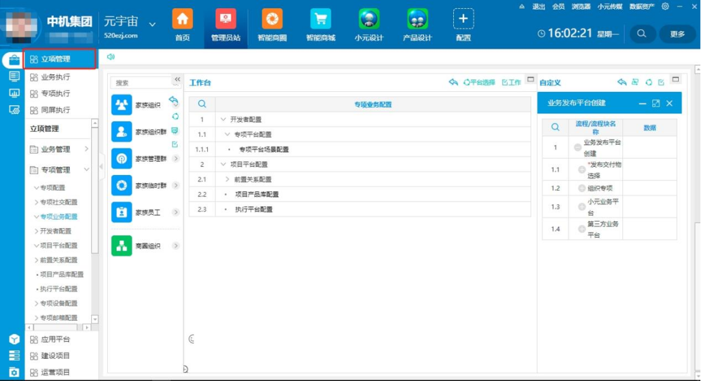Image resolution: width=701 pixels, height=381 pixels.
Task: Select 业务执行 in the left menu
Action: (x=55, y=77)
